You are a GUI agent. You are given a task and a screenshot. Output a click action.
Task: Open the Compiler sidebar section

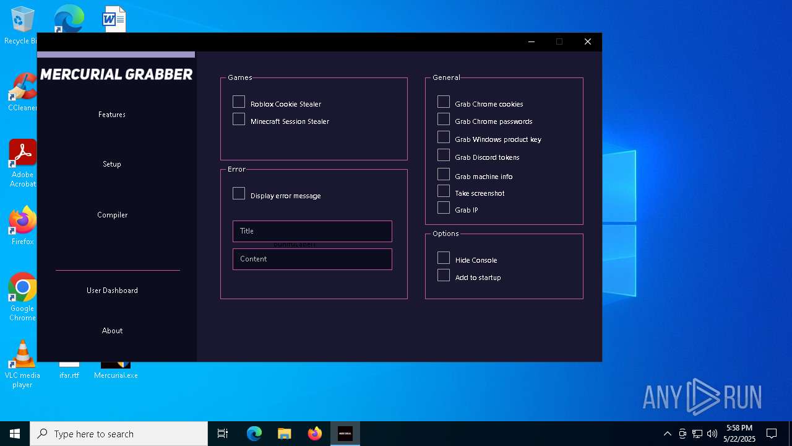[112, 215]
